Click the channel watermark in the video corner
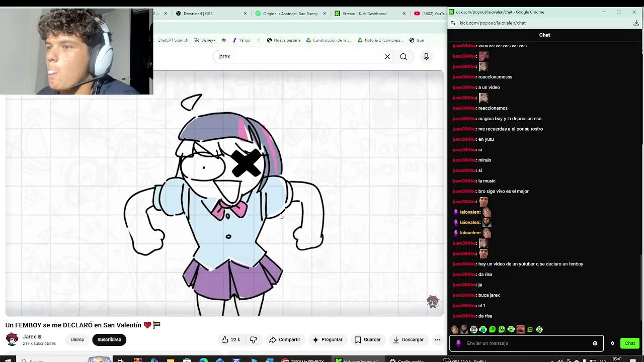This screenshot has height=362, width=644. click(433, 302)
